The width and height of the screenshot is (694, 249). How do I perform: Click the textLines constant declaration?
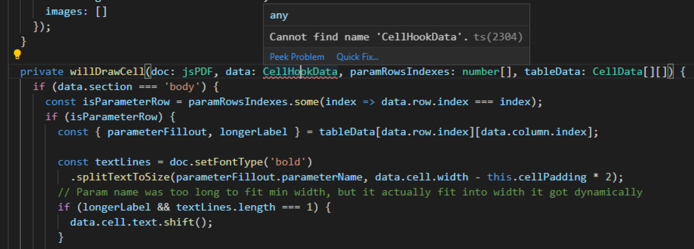pyautogui.click(x=123, y=162)
